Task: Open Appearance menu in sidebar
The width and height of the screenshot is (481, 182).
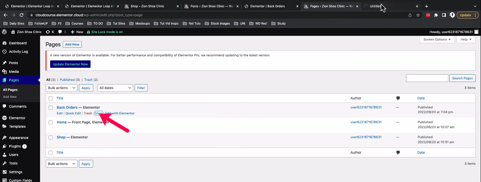Action: (19, 138)
